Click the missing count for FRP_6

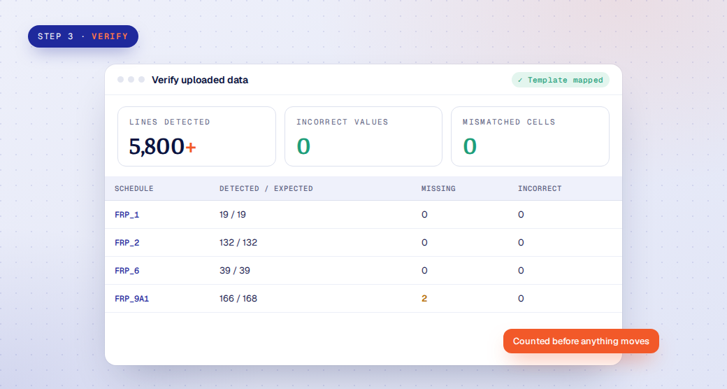coord(424,270)
